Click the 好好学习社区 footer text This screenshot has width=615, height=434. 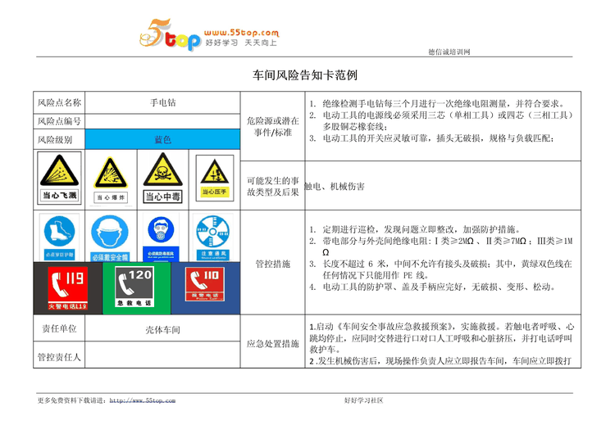tap(363, 400)
